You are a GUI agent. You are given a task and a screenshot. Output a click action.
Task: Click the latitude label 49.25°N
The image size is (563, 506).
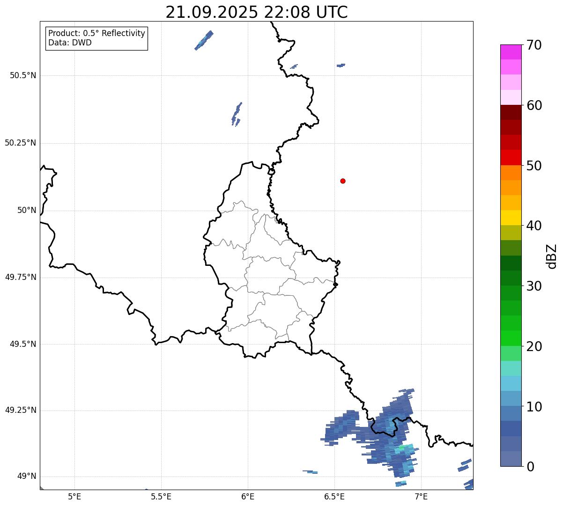pyautogui.click(x=21, y=411)
